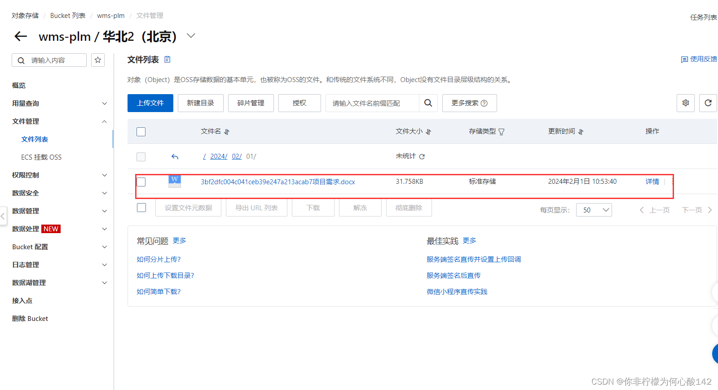718x390 pixels.
Task: Expand the 日志管理 sidebar menu
Action: (104, 265)
